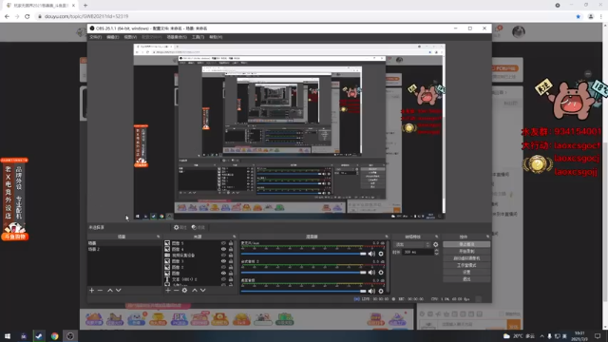The image size is (608, 342).
Task: Open the Windows Start menu
Action: coord(8,336)
